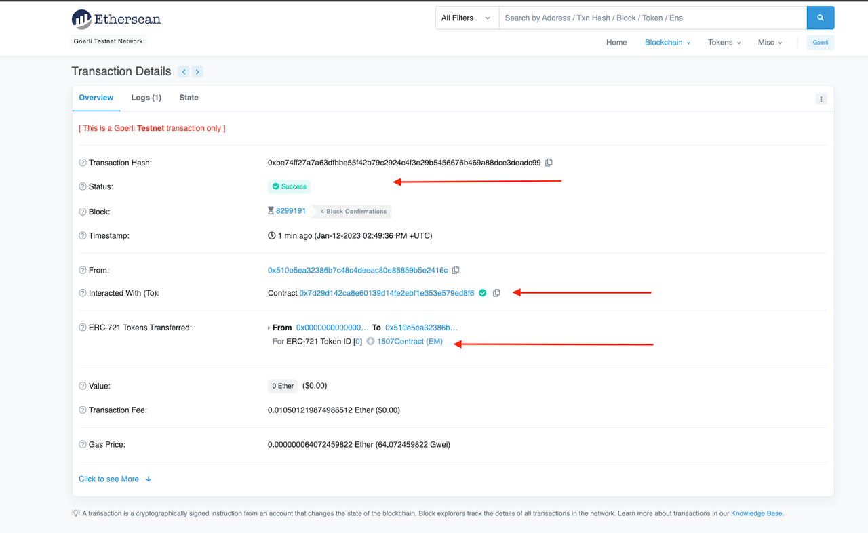Click the blue search magnifier button
This screenshot has height=533, width=868.
point(820,18)
